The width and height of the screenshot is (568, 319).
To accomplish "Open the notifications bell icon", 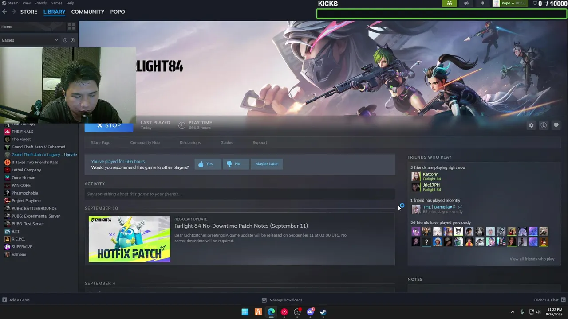I will pyautogui.click(x=483, y=4).
